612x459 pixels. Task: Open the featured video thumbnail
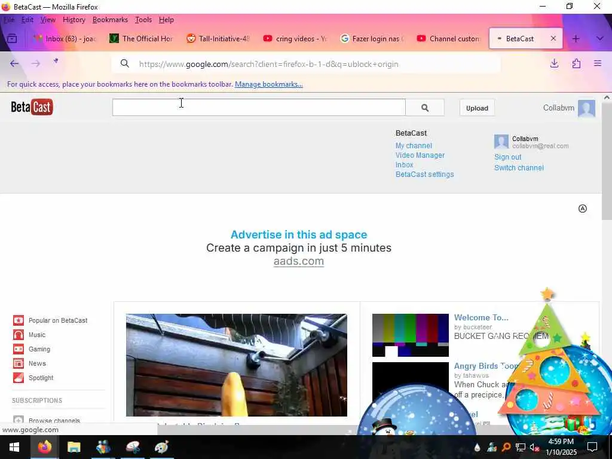[237, 365]
